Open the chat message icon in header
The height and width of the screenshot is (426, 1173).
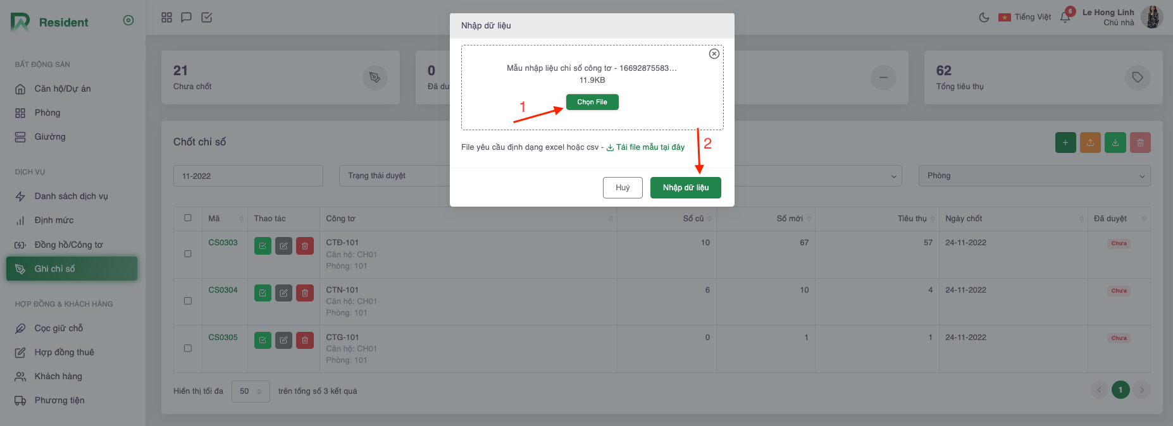186,18
